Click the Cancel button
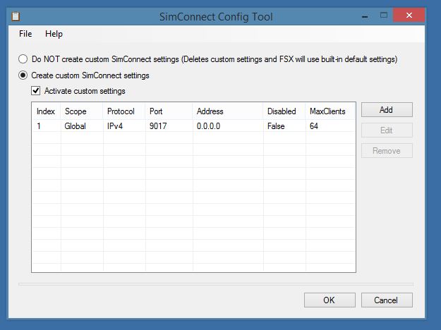 point(387,300)
